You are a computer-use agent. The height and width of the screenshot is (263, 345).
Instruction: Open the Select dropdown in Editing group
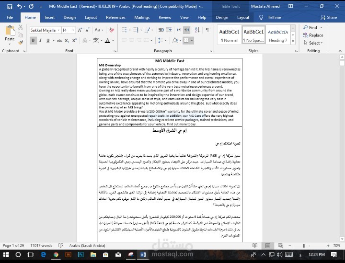click(x=313, y=43)
